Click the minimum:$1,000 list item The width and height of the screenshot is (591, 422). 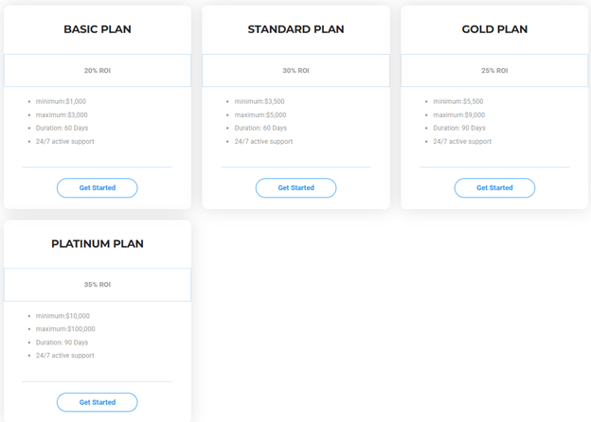pyautogui.click(x=62, y=101)
